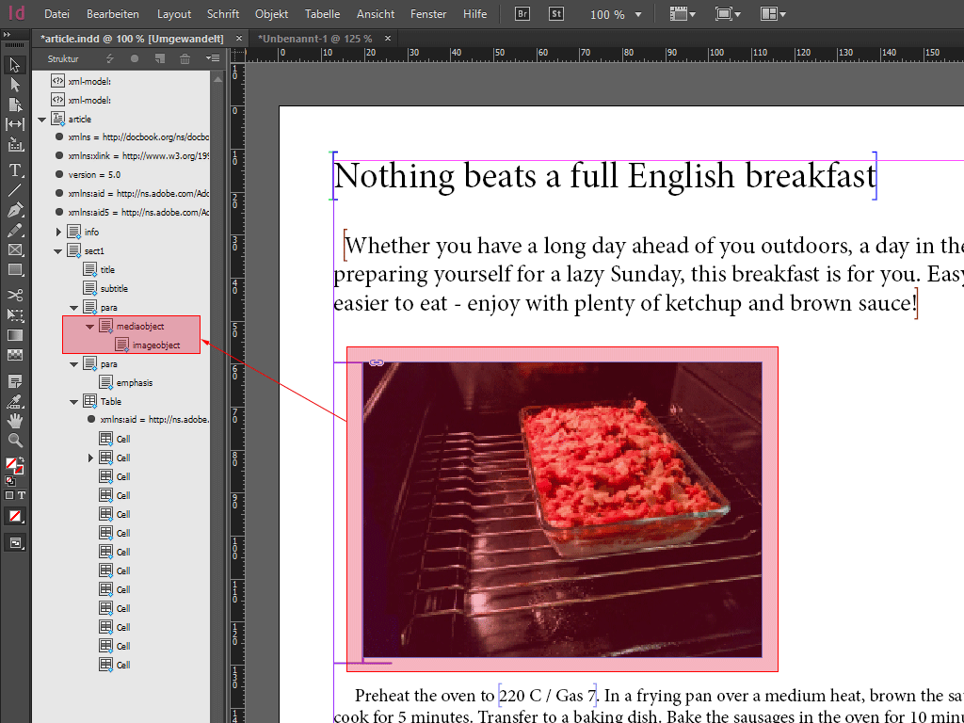Collapse the sect1 element

pyautogui.click(x=57, y=250)
